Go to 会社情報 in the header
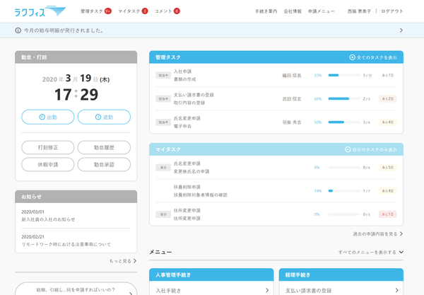The height and width of the screenshot is (295, 424). pyautogui.click(x=293, y=11)
